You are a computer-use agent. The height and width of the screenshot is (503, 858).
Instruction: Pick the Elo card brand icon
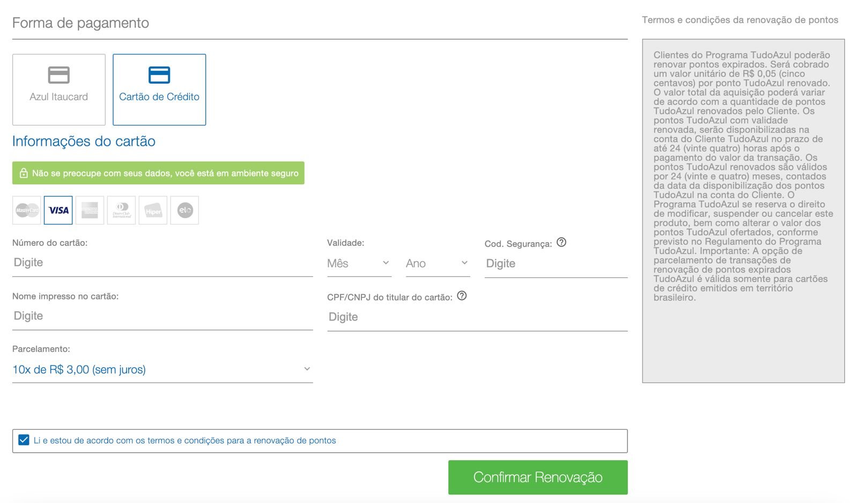tap(185, 211)
